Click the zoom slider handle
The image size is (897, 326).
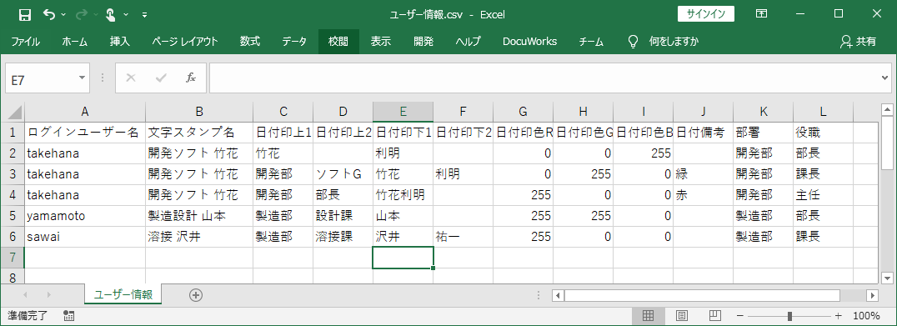pos(789,316)
